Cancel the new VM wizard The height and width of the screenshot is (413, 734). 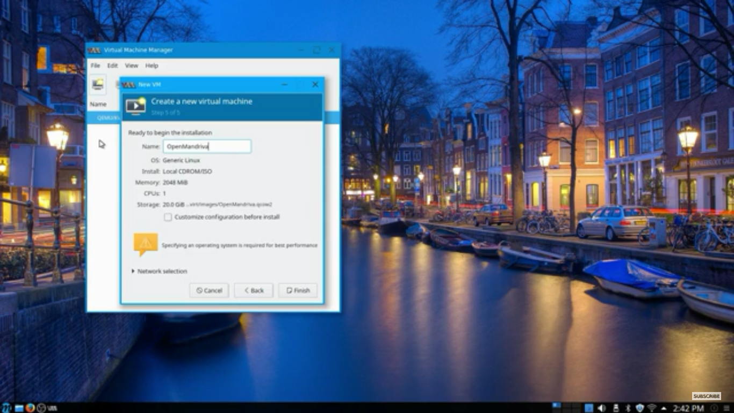click(x=209, y=290)
